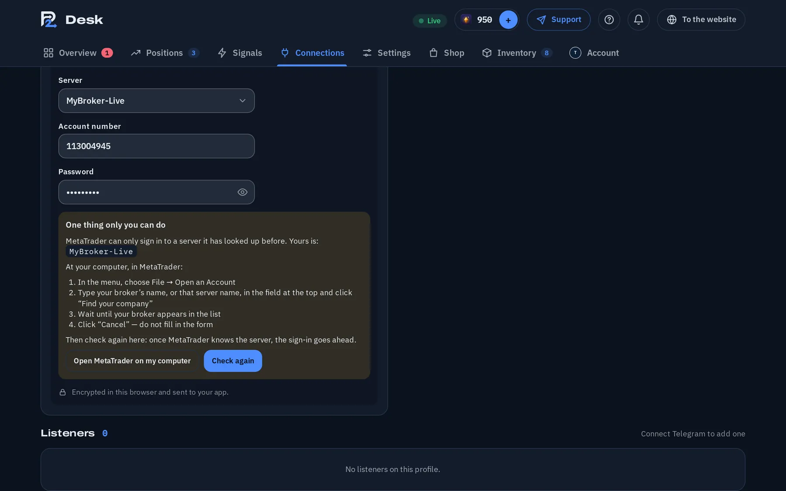Click the lock icon beside Encrypted note

point(63,392)
